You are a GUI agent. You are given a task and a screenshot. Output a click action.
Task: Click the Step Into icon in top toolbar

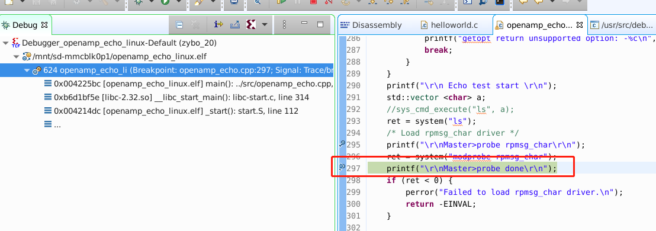click(372, 2)
